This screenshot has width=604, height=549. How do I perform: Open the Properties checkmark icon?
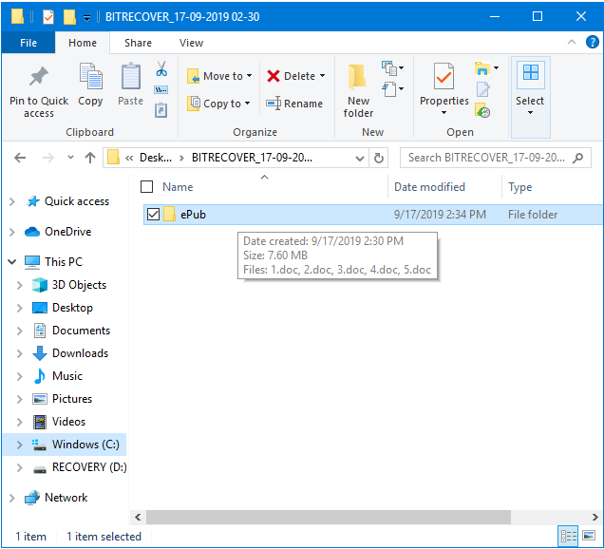[x=444, y=76]
